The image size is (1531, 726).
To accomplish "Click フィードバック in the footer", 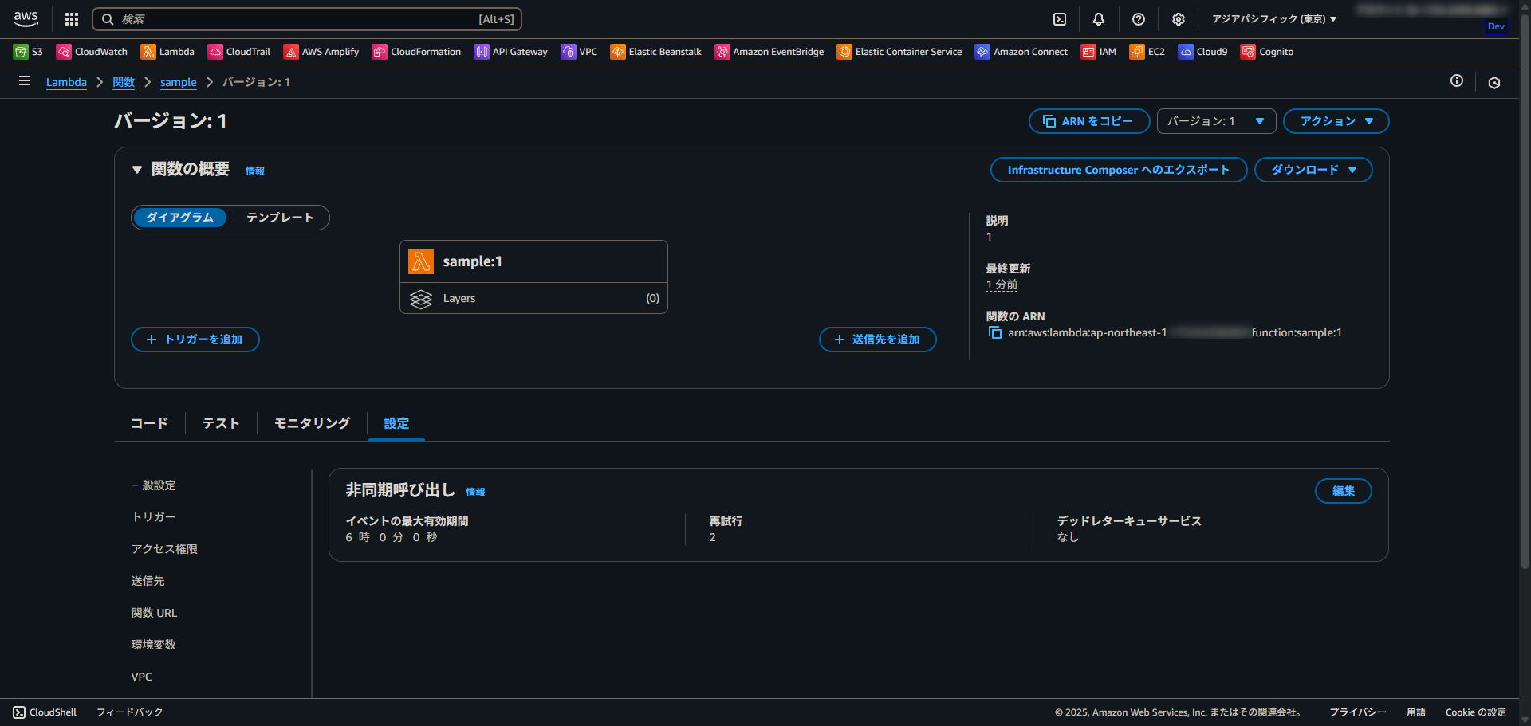I will (x=130, y=712).
